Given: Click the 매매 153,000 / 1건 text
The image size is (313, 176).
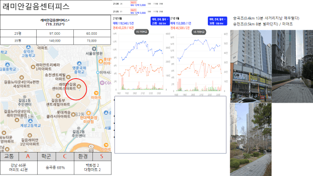Looking at the screenshot, I should click(x=180, y=23).
